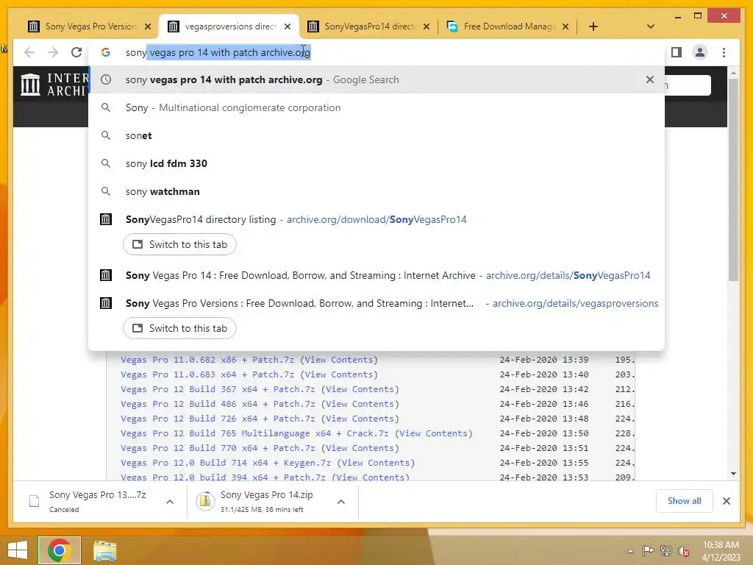Open Sony Vegas Pro 14 Internet Archive suggestion
This screenshot has width=753, height=565.
pos(376,275)
